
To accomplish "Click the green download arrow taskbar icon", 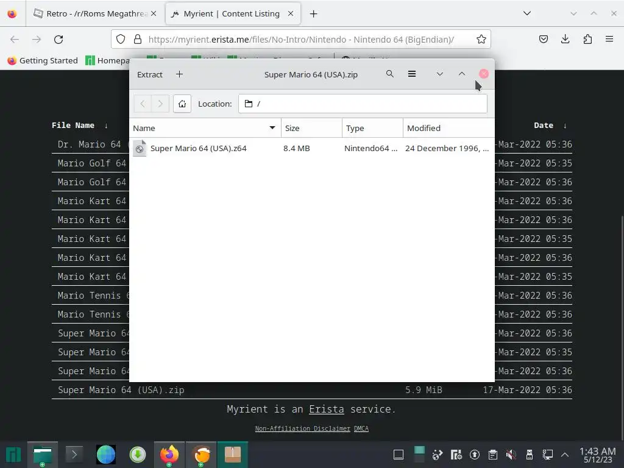I will [138, 455].
